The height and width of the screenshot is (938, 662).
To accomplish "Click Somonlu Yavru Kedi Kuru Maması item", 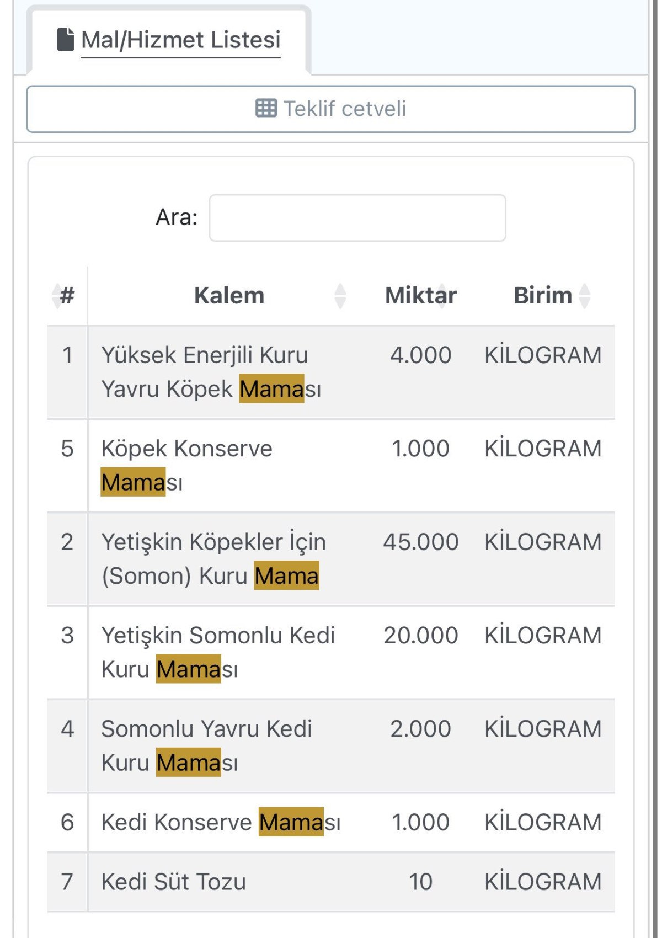I will point(206,745).
